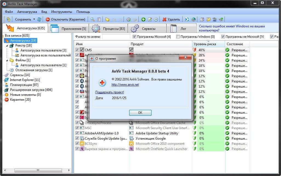Viewport: 281px width, 176px height.
Task: Click the refresh icon next to Сохранить
Action: tap(39, 19)
